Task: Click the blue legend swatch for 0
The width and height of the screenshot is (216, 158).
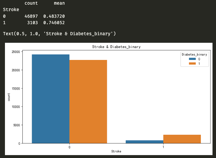Action: coord(192,59)
